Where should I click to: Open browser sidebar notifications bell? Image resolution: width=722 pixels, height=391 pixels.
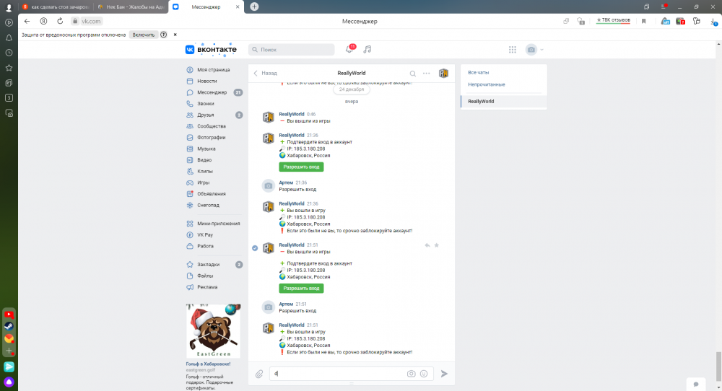9,38
